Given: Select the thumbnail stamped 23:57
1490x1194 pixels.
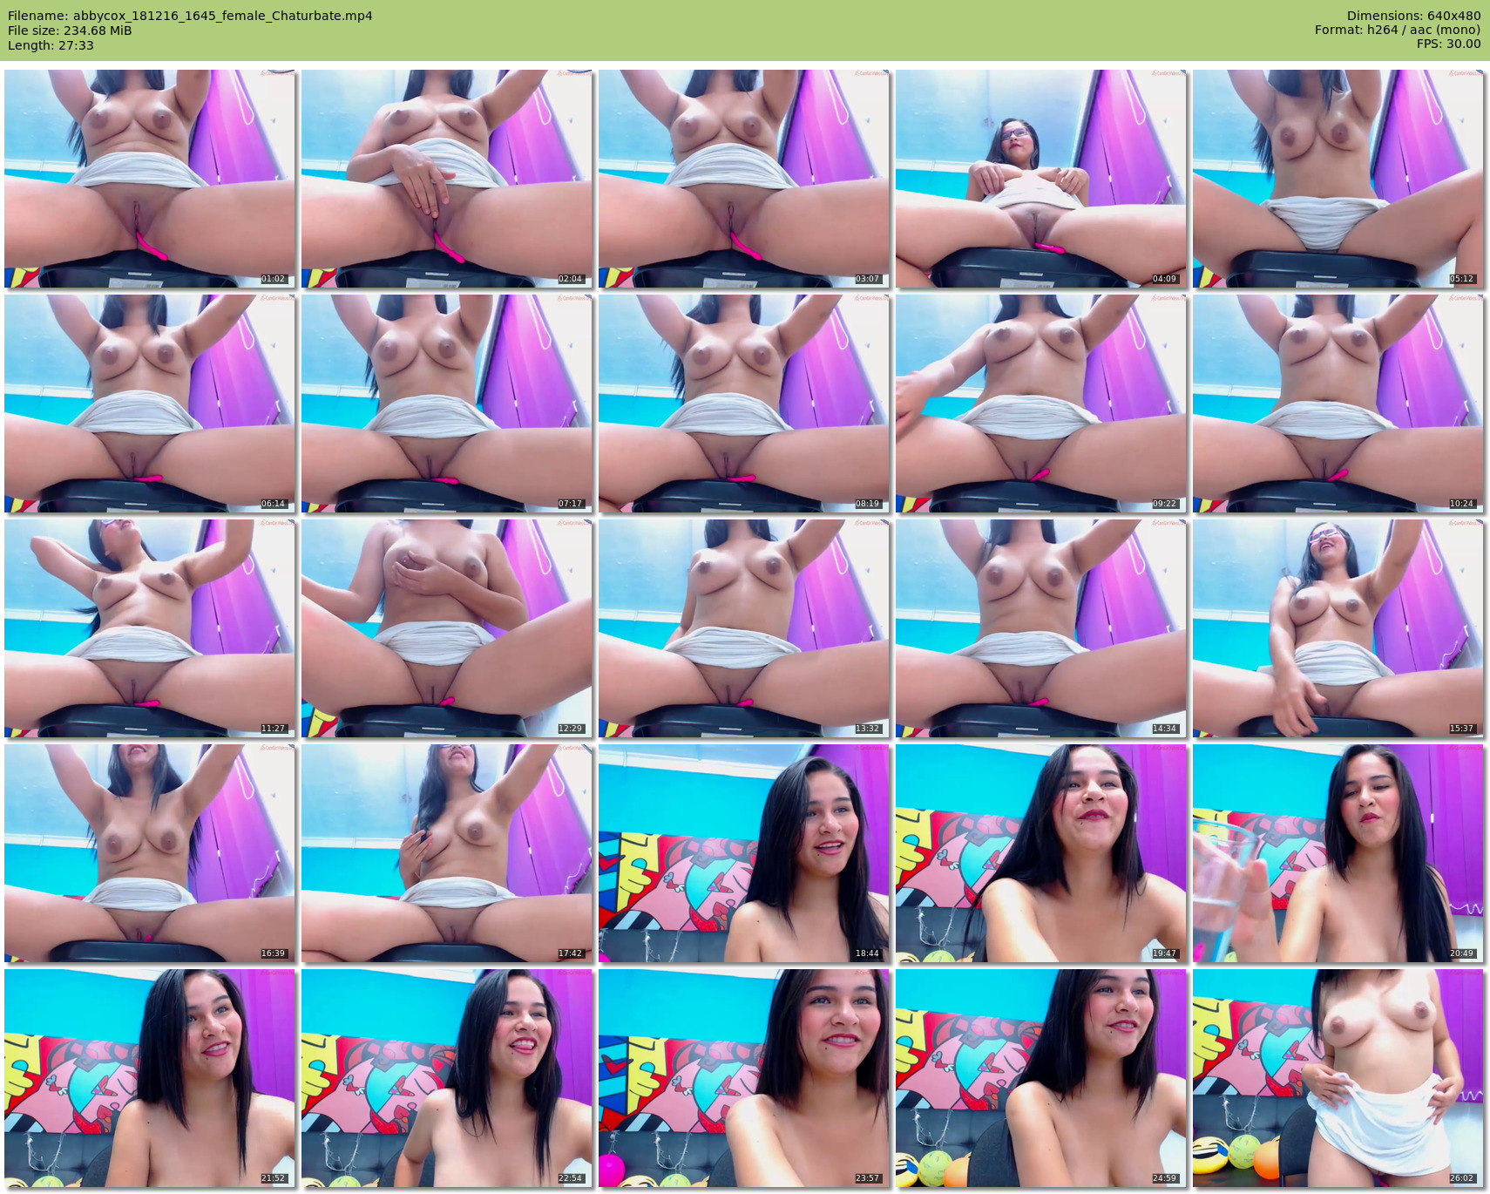Looking at the screenshot, I should [x=744, y=1078].
